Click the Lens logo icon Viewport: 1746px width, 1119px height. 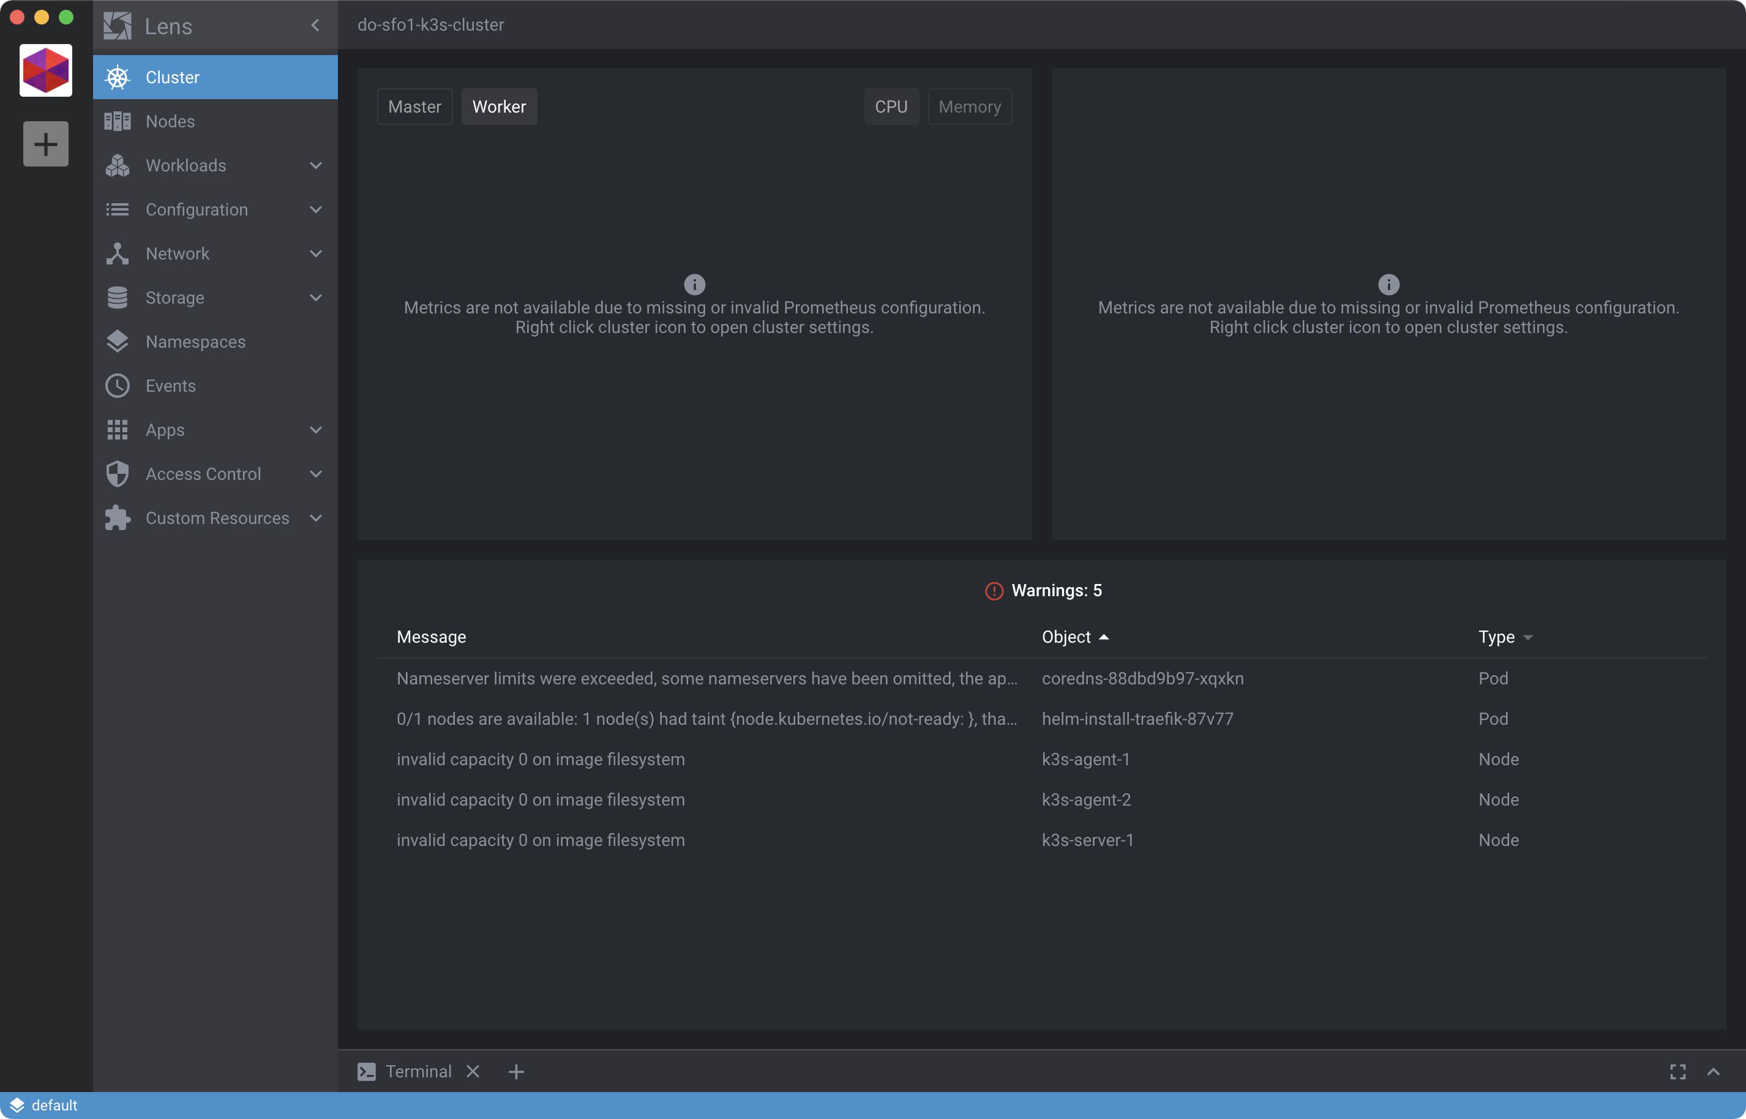[117, 26]
